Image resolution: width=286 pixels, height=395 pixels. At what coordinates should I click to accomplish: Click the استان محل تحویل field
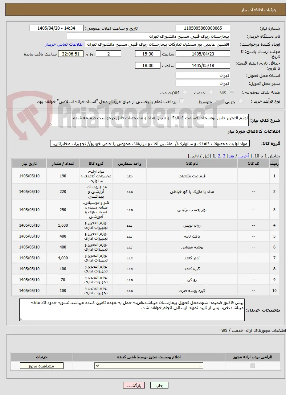(203, 75)
